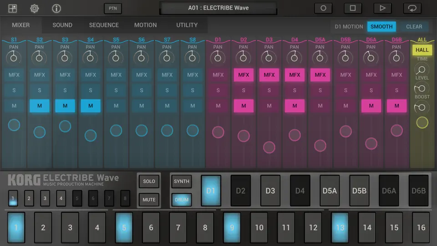Select DRUM part mode

coord(182,200)
